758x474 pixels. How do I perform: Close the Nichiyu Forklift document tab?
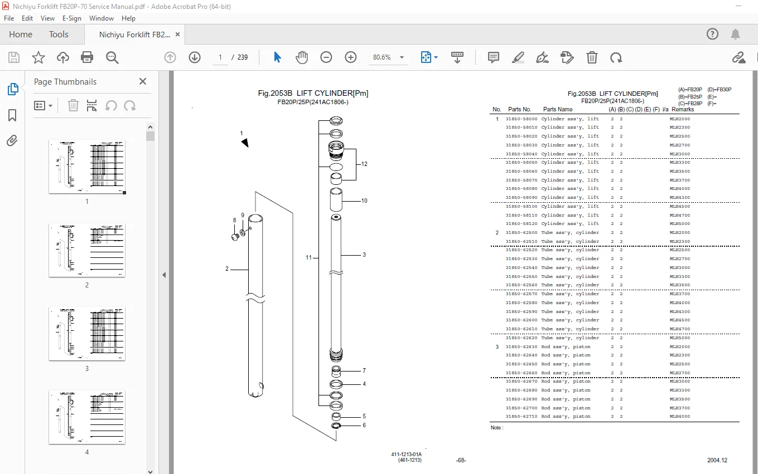pyautogui.click(x=178, y=34)
